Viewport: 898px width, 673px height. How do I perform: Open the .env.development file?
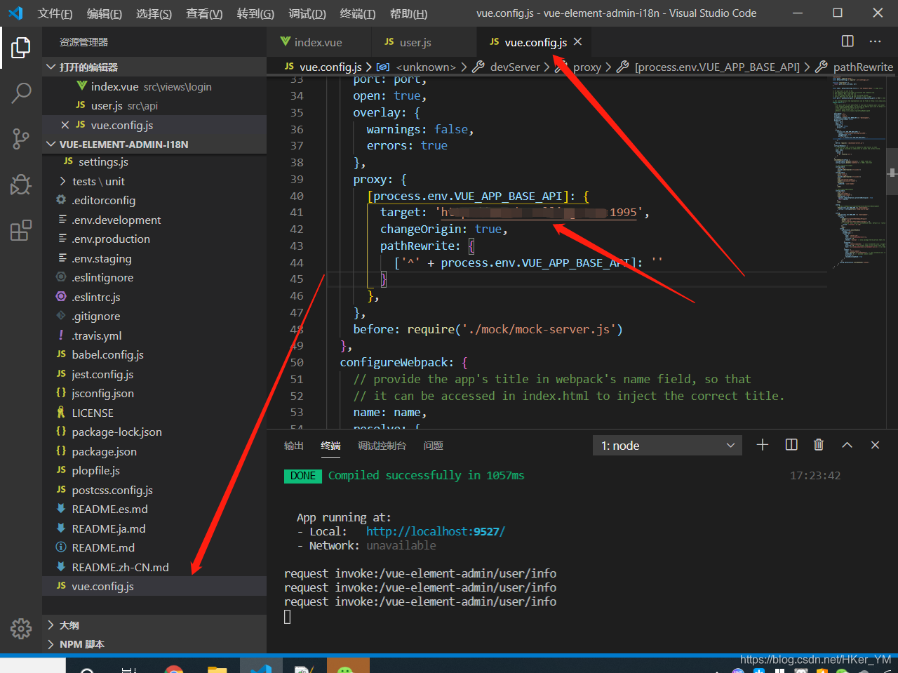[x=154, y=220]
